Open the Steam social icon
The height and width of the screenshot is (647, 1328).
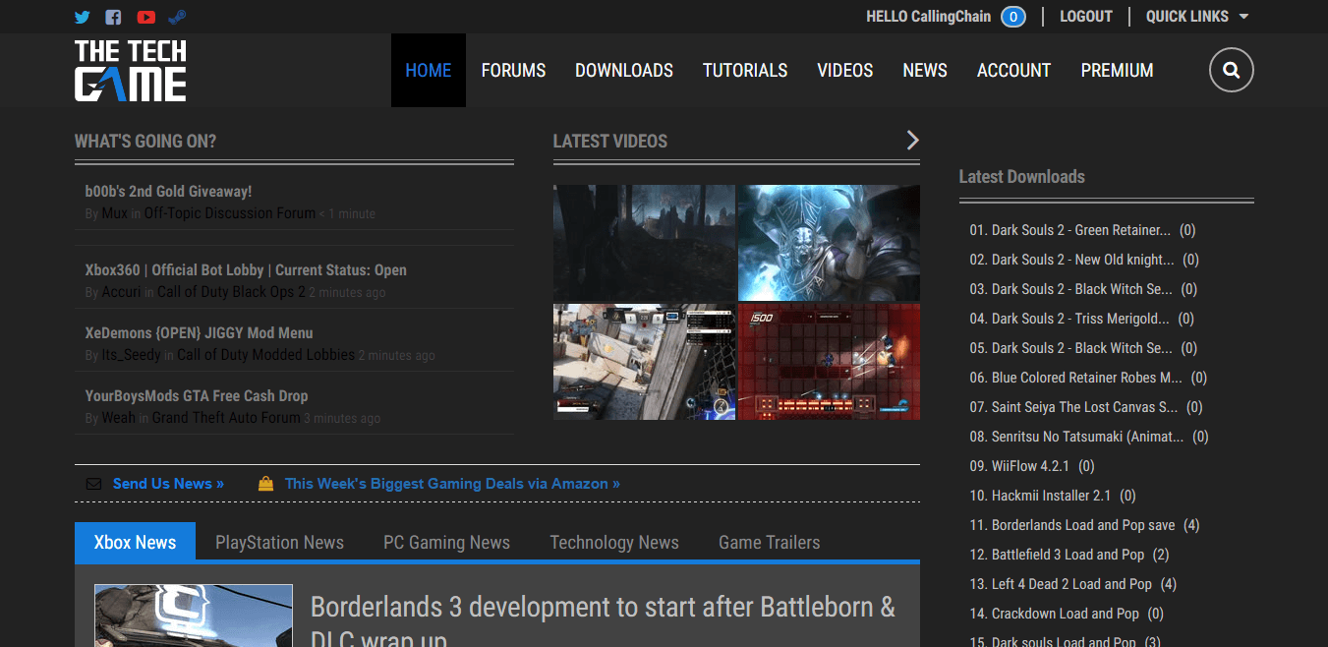tap(178, 17)
